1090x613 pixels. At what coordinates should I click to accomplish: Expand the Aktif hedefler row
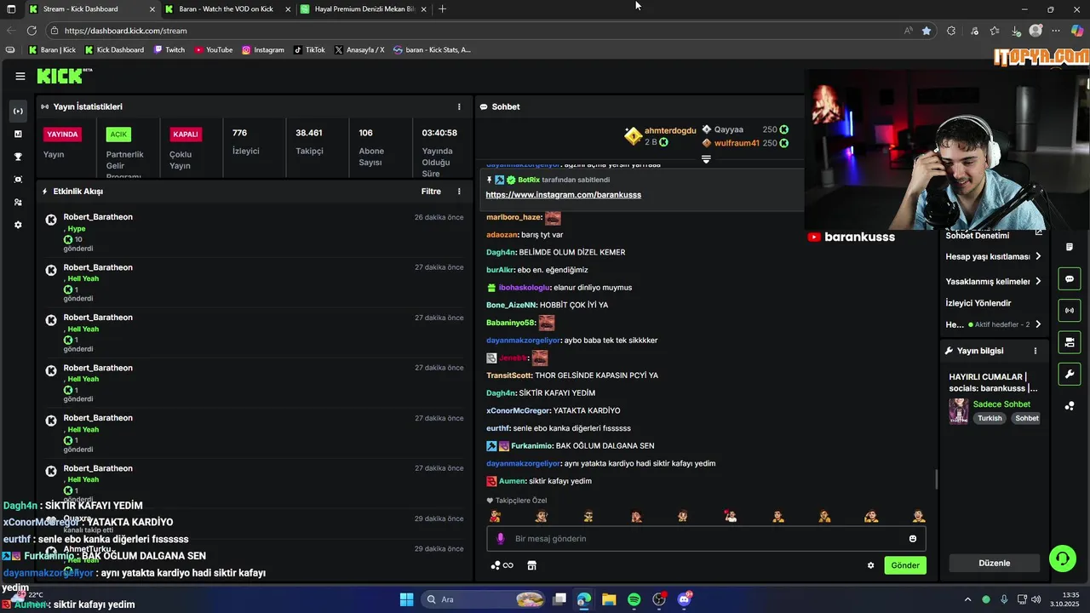click(994, 324)
